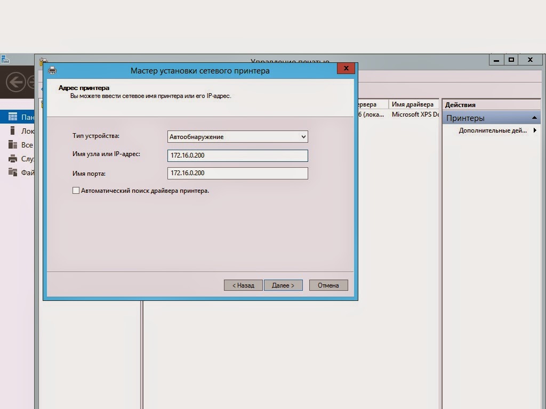Click Имя драйвера column header
Viewport: 546px width, 409px height.
[413, 104]
